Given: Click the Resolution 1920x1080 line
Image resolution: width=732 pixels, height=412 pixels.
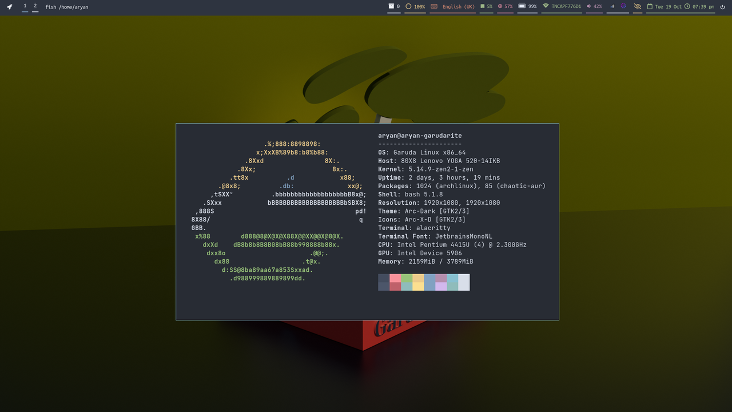Looking at the screenshot, I should click(x=439, y=203).
